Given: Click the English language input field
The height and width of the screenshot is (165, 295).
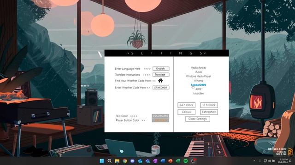Looking at the screenshot, I should click(161, 69).
